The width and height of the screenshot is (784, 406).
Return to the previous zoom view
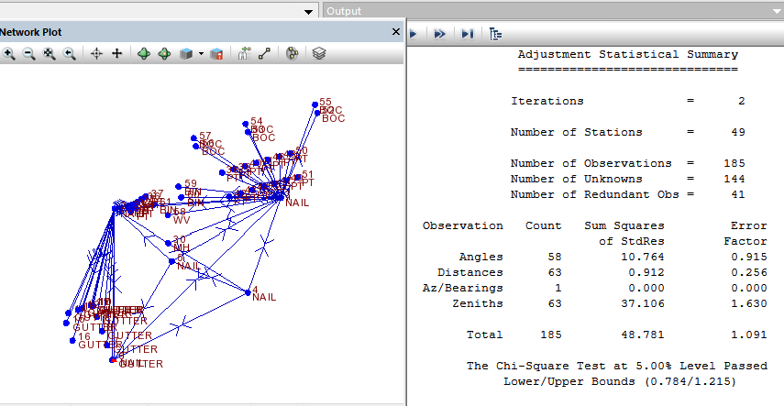[69, 54]
